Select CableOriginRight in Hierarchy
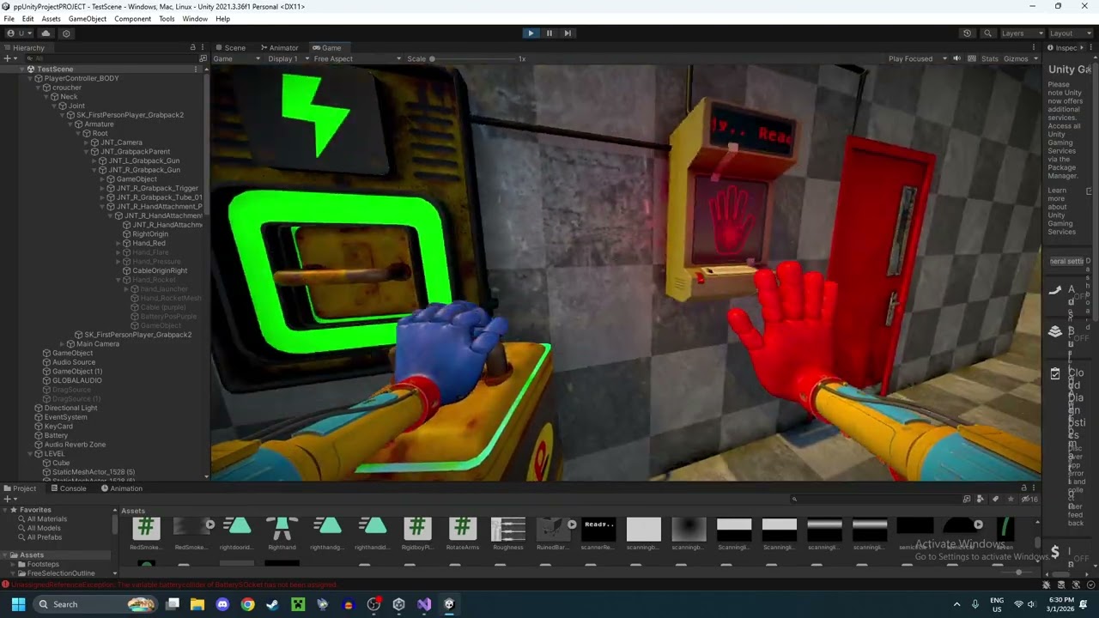 point(159,270)
